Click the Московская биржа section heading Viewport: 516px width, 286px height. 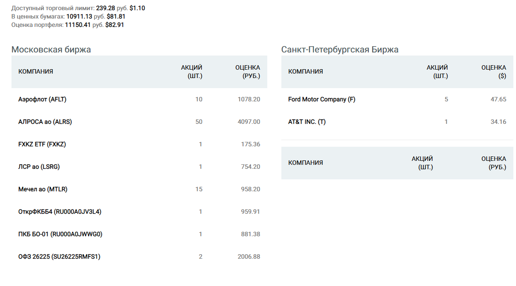pos(51,49)
